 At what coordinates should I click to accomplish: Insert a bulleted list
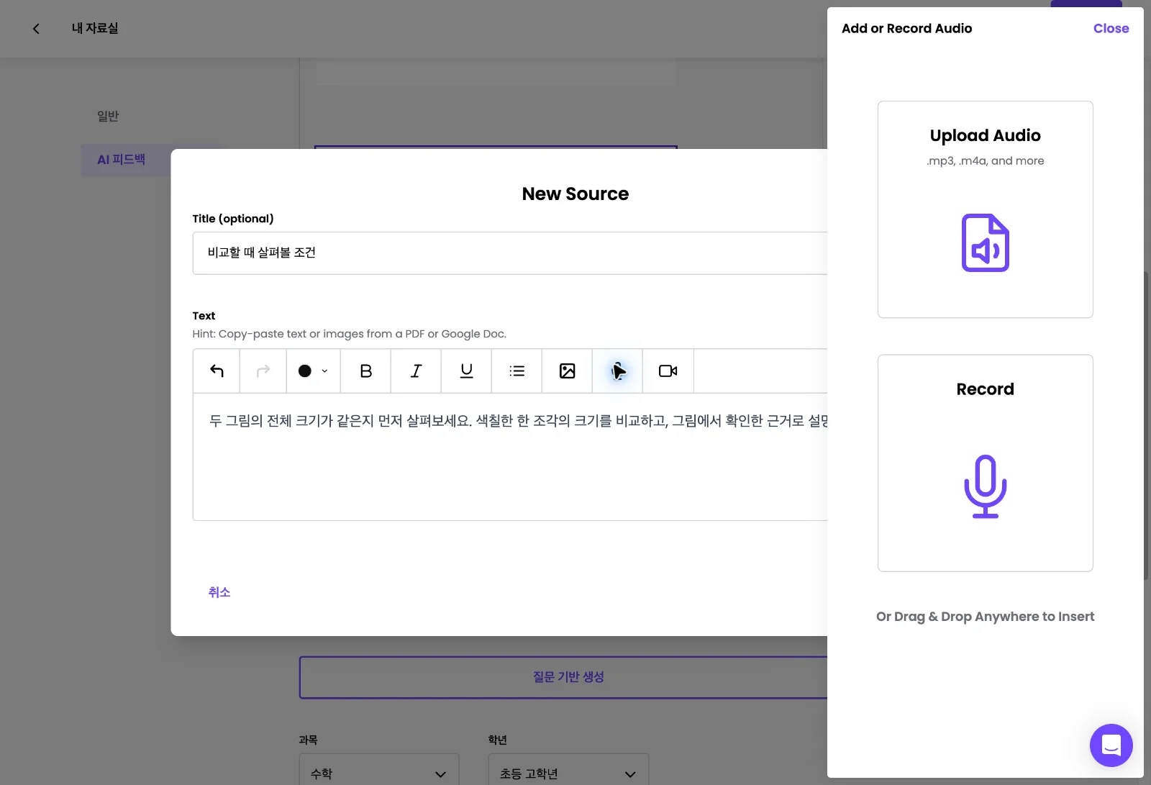517,371
